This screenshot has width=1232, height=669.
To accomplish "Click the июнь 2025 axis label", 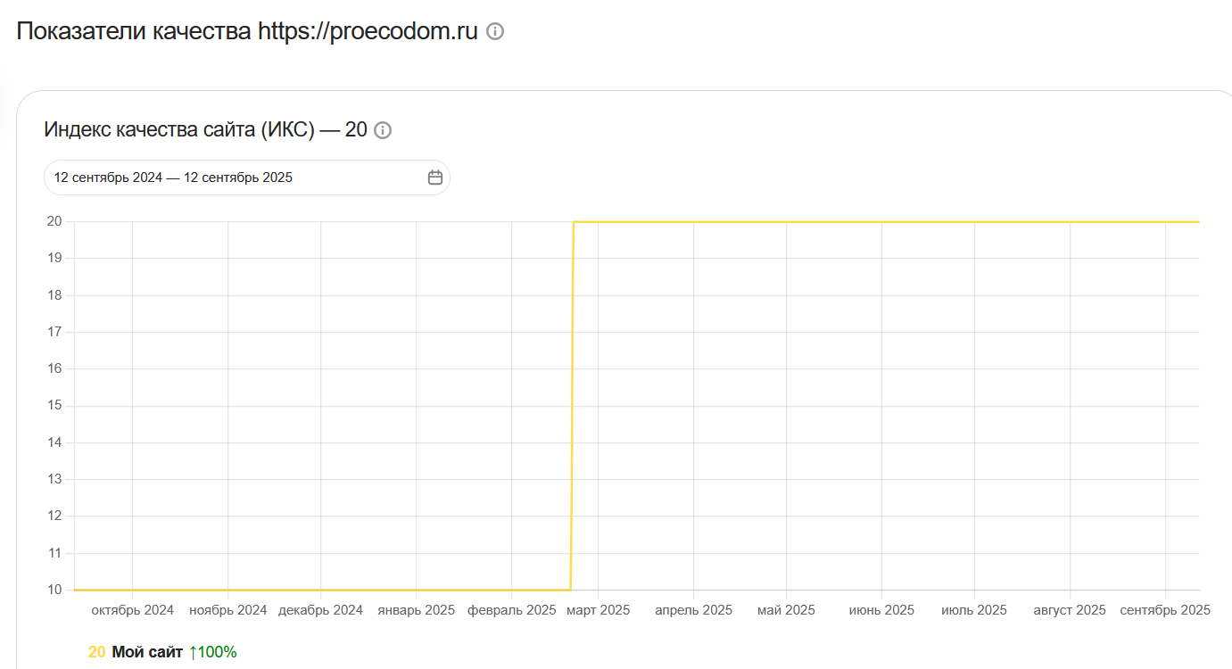I will [881, 610].
